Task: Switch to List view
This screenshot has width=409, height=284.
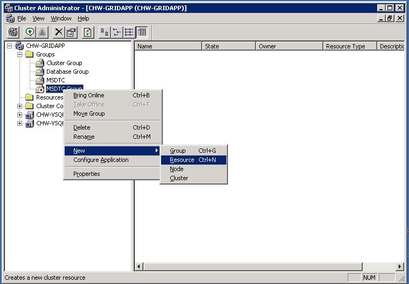Action: point(129,32)
